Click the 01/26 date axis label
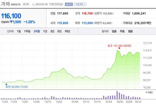This screenshot has height=106, width=156. [109, 102]
